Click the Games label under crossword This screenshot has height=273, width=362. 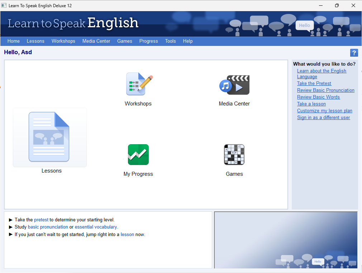click(x=234, y=174)
